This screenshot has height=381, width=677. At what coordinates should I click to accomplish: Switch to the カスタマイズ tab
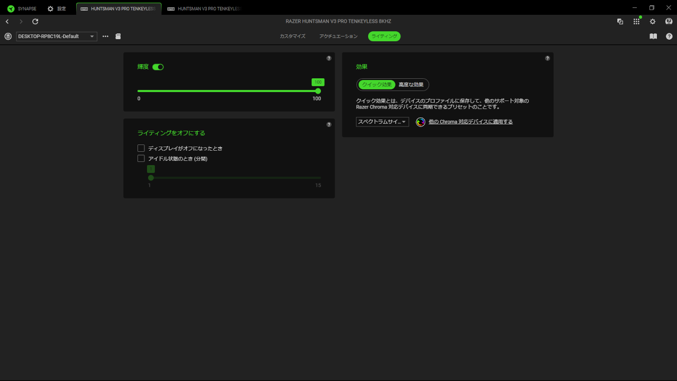[292, 37]
